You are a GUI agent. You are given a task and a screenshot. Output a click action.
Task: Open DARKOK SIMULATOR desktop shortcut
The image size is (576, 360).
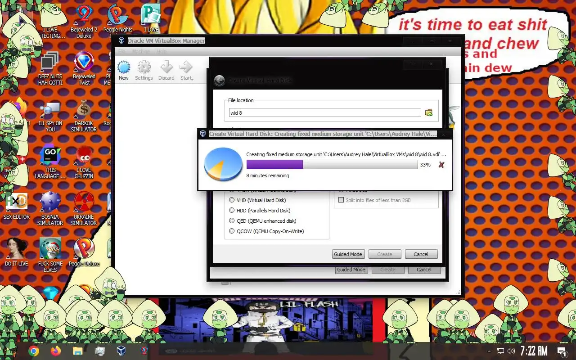click(84, 116)
